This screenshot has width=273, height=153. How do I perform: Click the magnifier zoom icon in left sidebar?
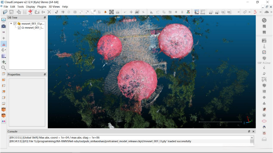click(x=4, y=68)
